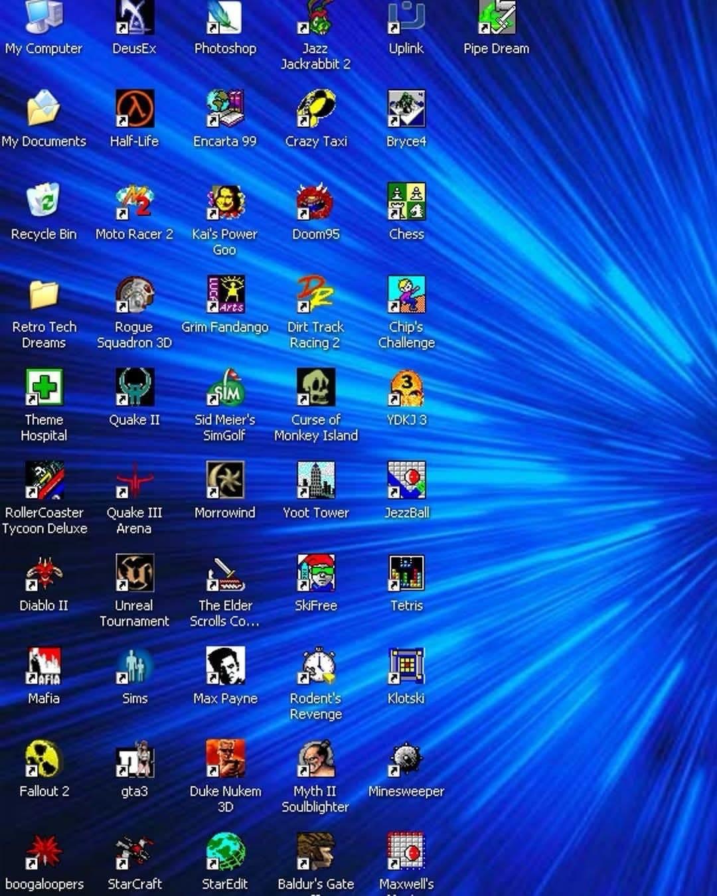Select Curse of Monkey Island icon
717x896 pixels.
[x=316, y=387]
